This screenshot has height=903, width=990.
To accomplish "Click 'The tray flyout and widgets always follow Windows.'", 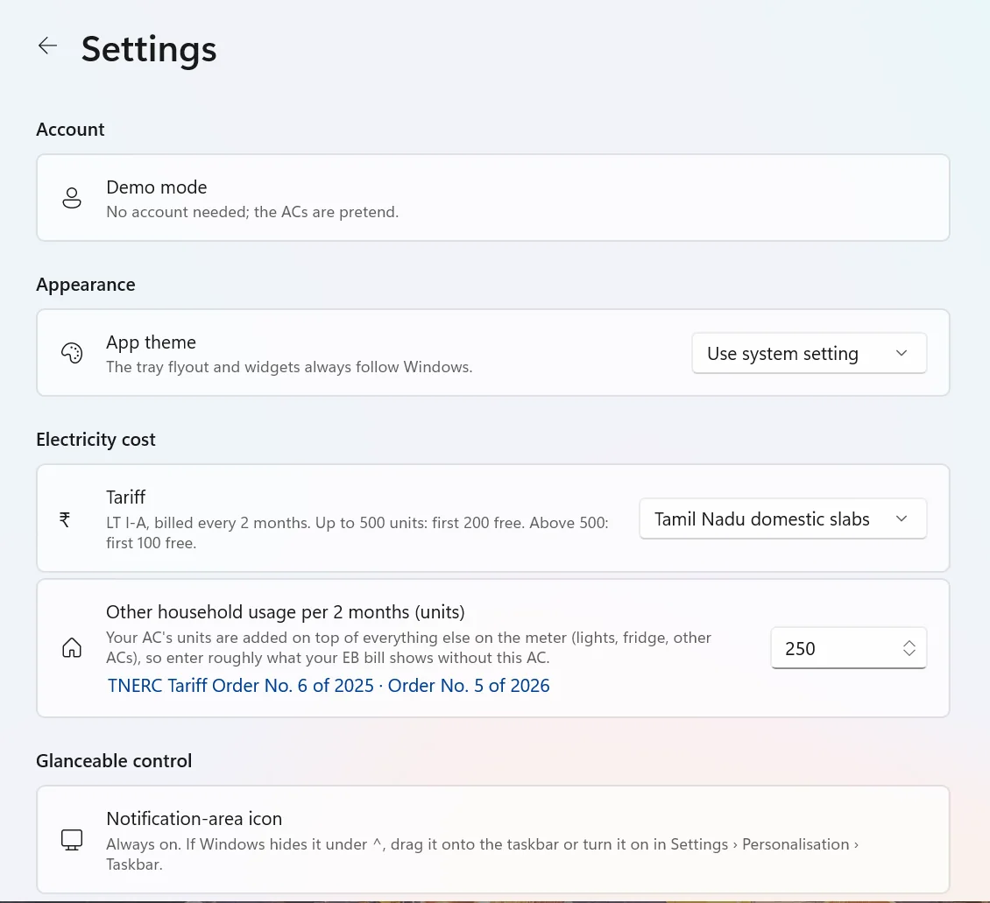I will click(x=289, y=367).
